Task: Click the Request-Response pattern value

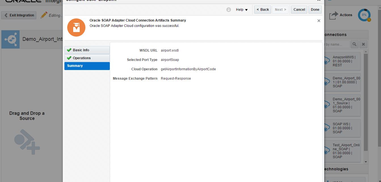Action: coord(176,79)
